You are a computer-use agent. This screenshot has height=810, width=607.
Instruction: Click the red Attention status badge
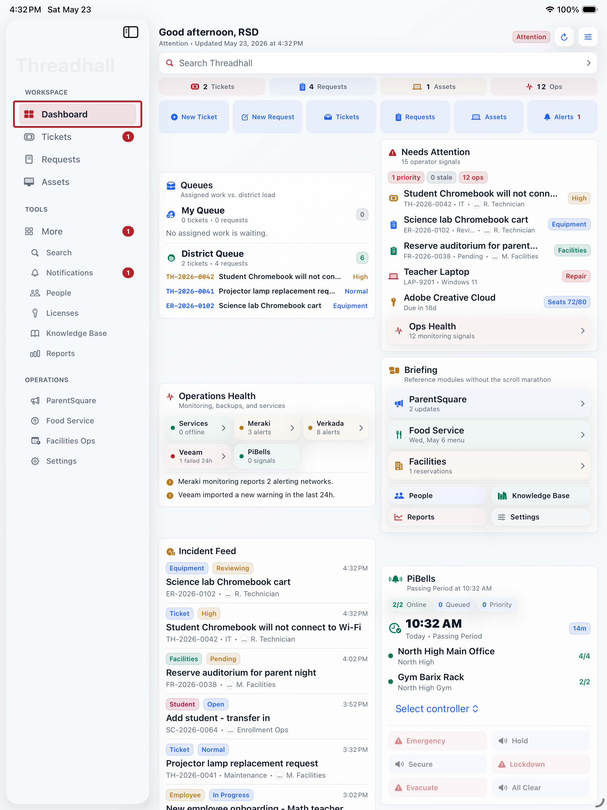tap(531, 37)
